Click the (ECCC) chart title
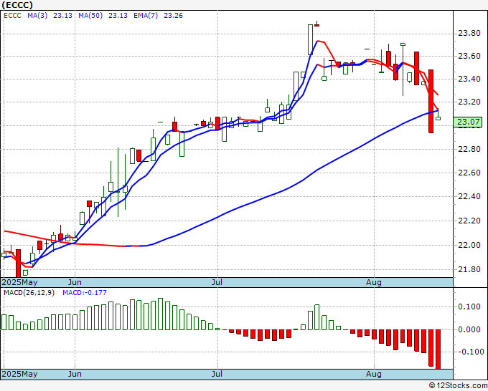This screenshot has height=391, width=488. click(x=17, y=5)
